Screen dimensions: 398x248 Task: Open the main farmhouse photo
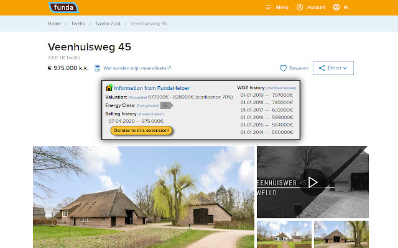point(144,197)
